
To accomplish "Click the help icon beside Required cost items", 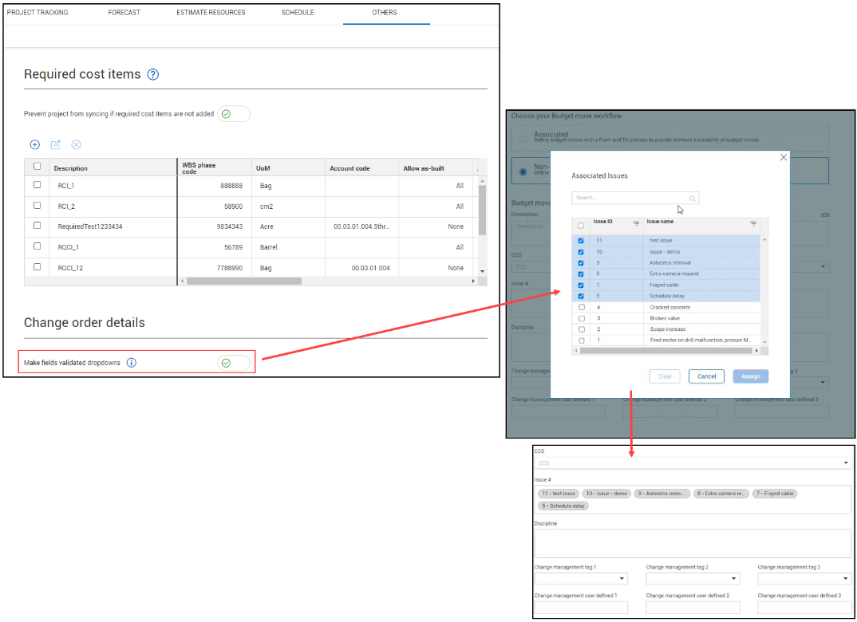I will (153, 74).
